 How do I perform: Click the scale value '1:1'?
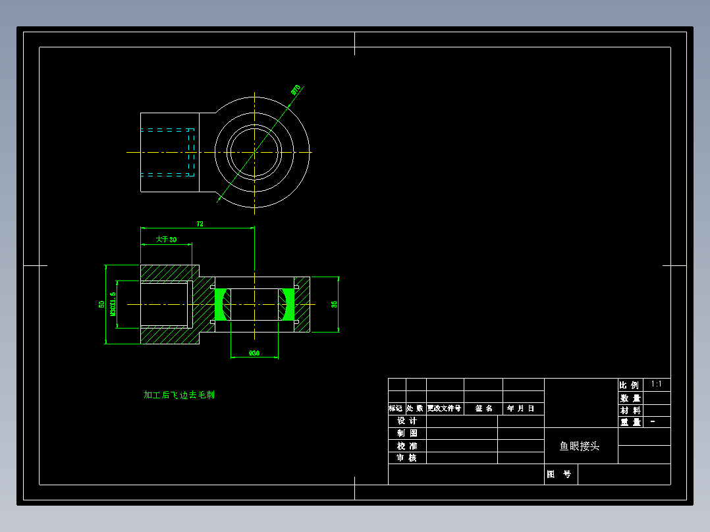[656, 384]
